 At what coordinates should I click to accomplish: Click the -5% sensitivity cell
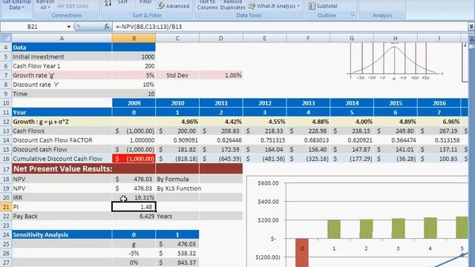coord(134,253)
